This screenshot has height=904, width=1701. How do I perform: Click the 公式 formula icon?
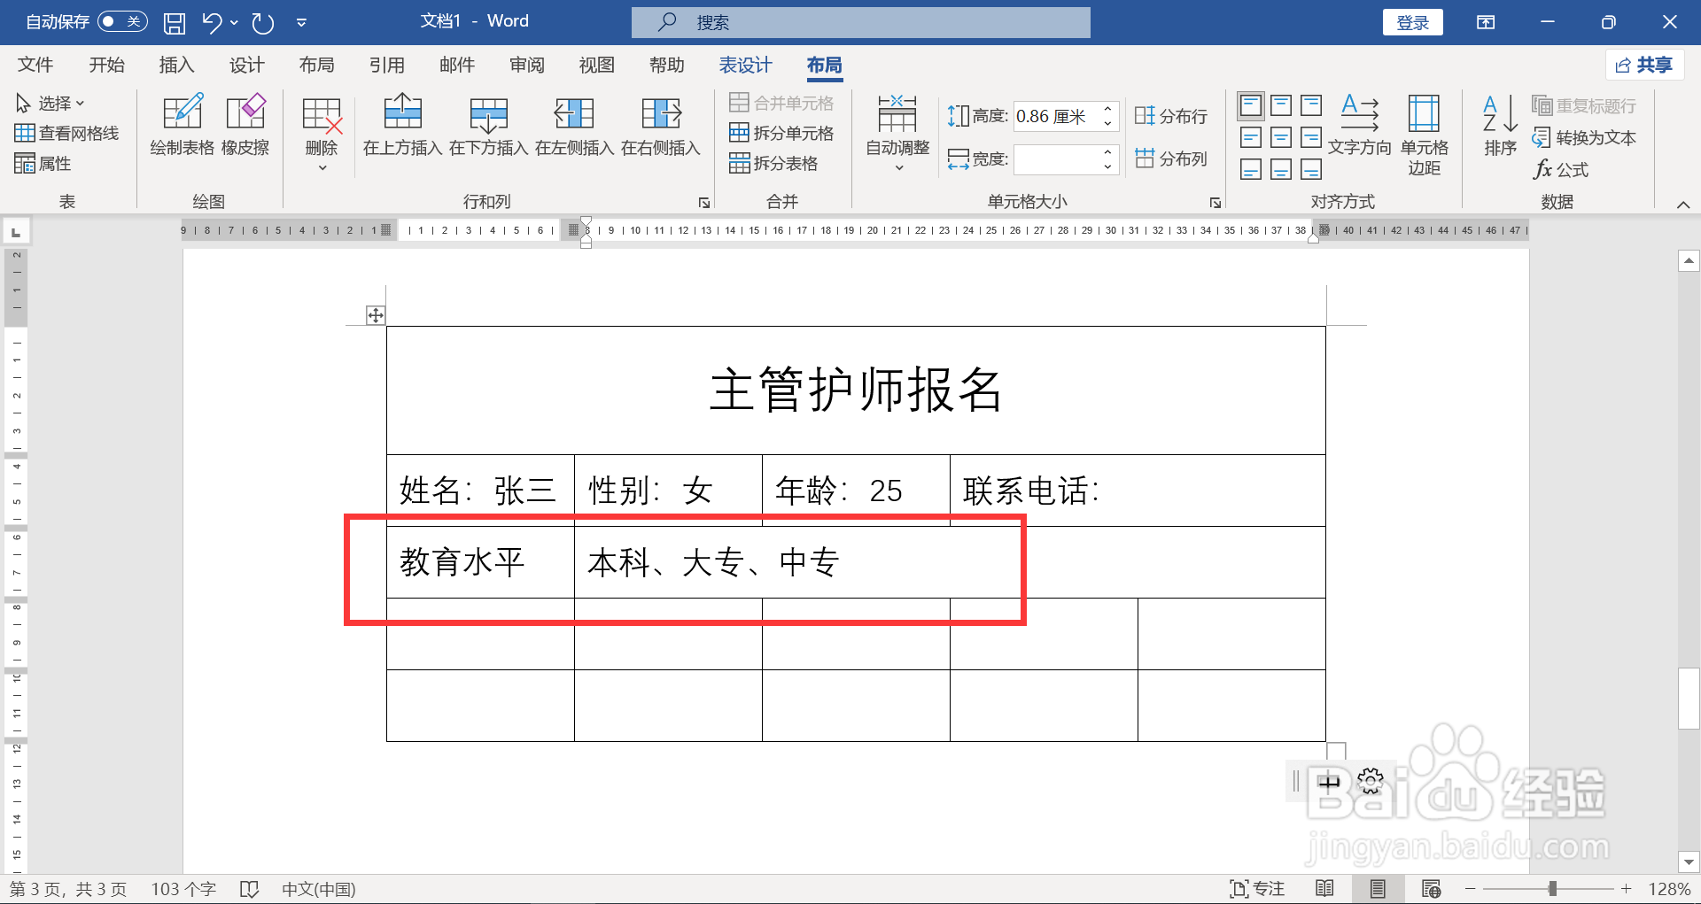click(1561, 169)
